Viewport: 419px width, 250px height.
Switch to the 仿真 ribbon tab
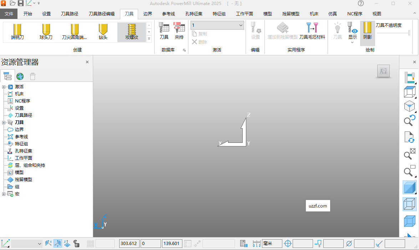pos(332,14)
